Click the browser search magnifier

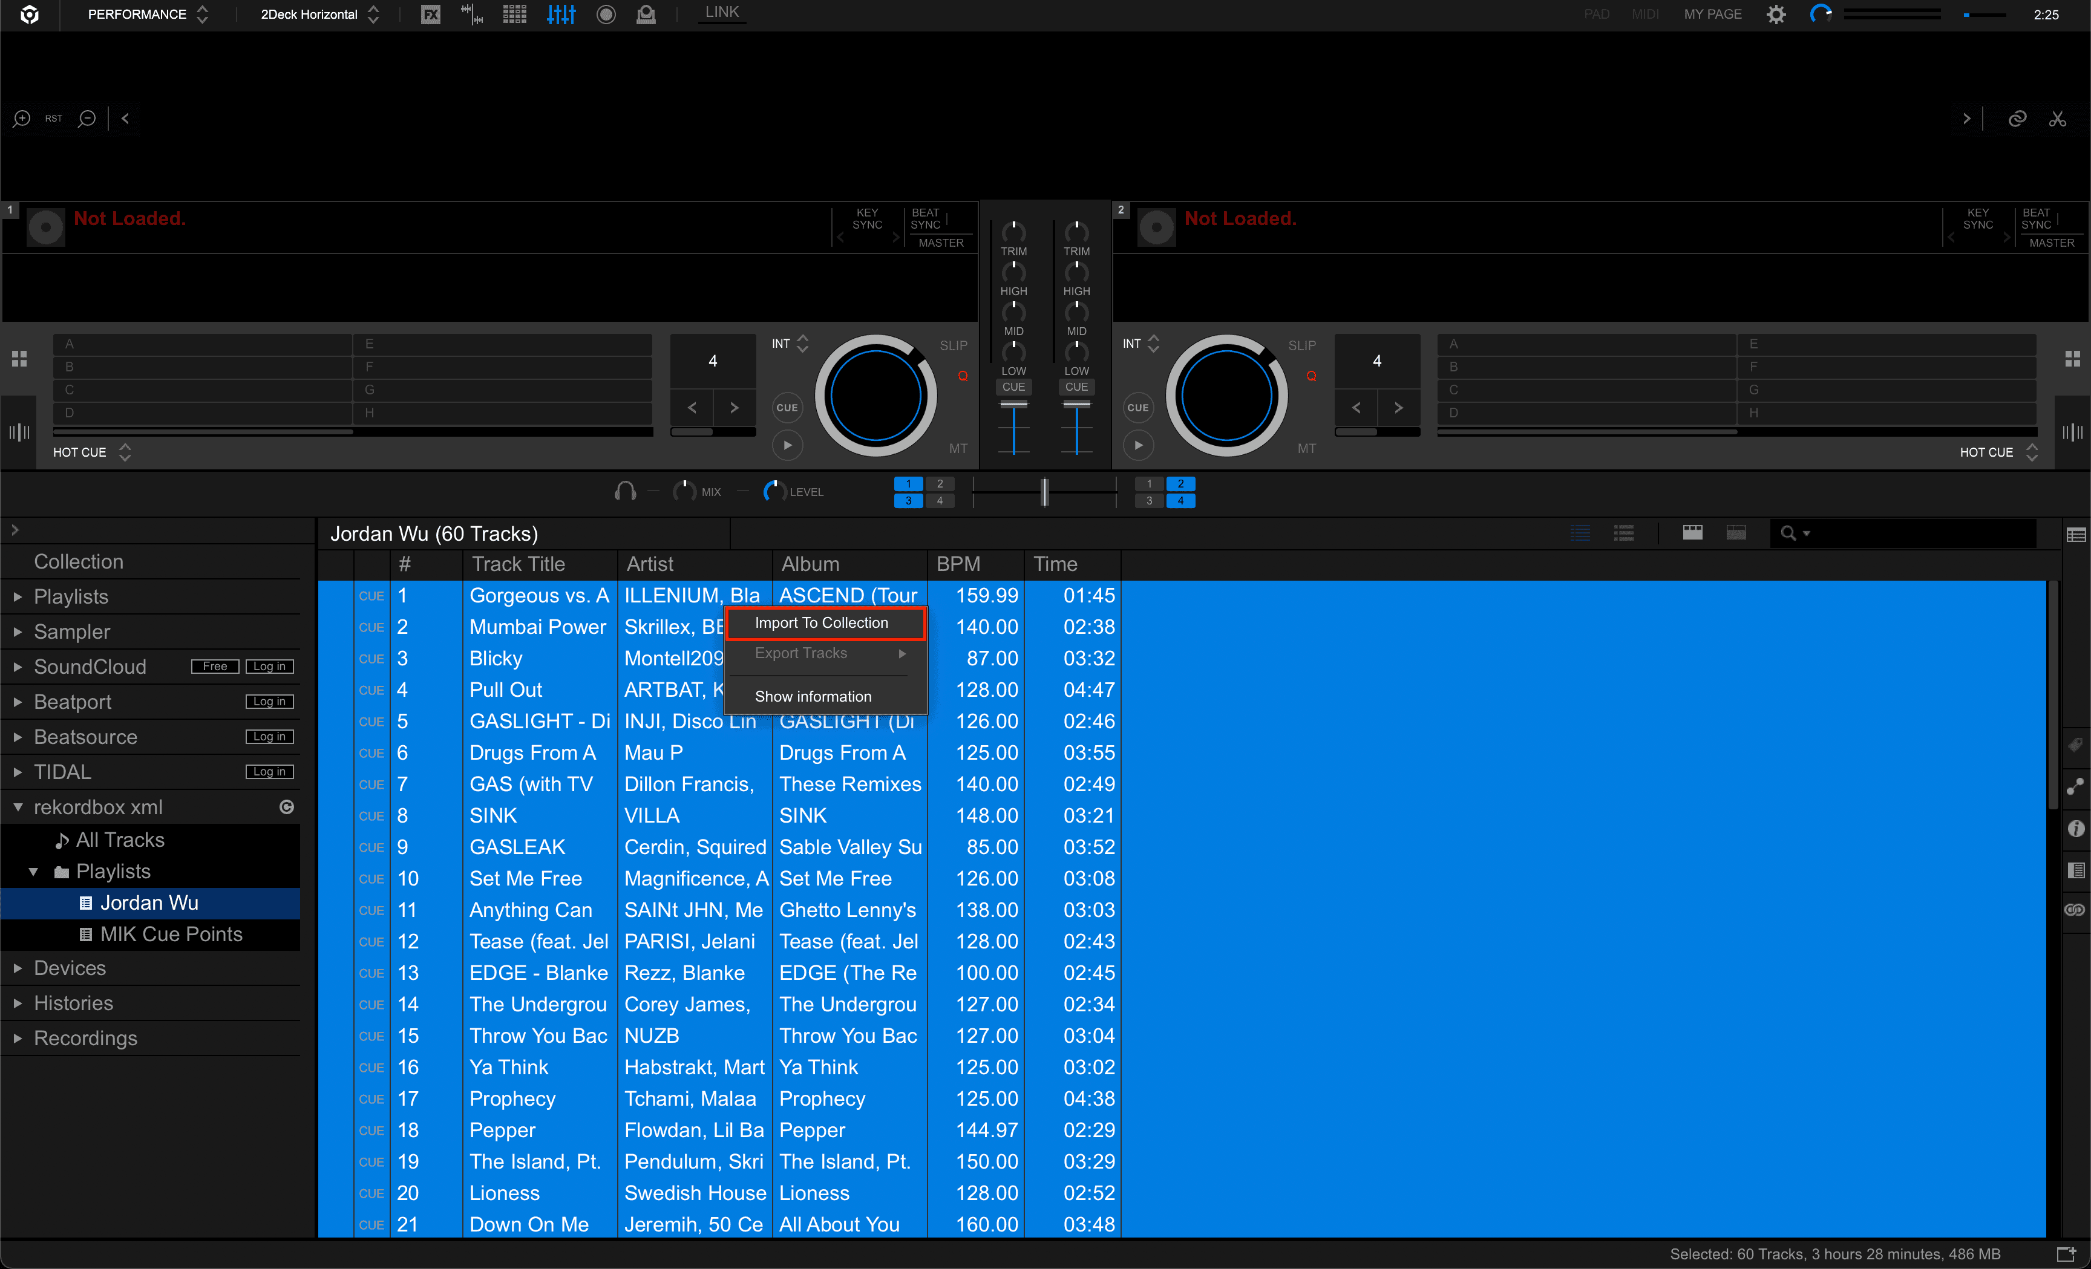(1789, 533)
